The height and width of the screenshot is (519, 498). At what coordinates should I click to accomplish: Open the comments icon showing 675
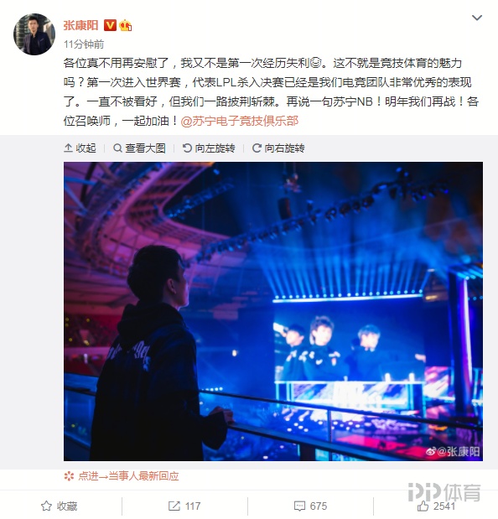310,506
